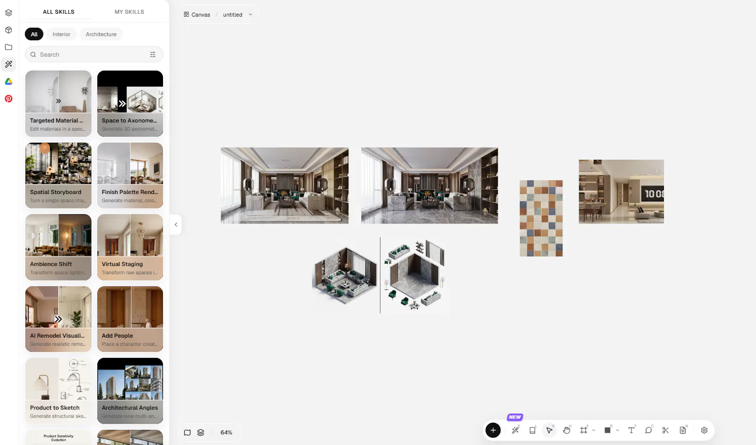
Task: Select exploded axonometric room image
Action: tap(414, 275)
